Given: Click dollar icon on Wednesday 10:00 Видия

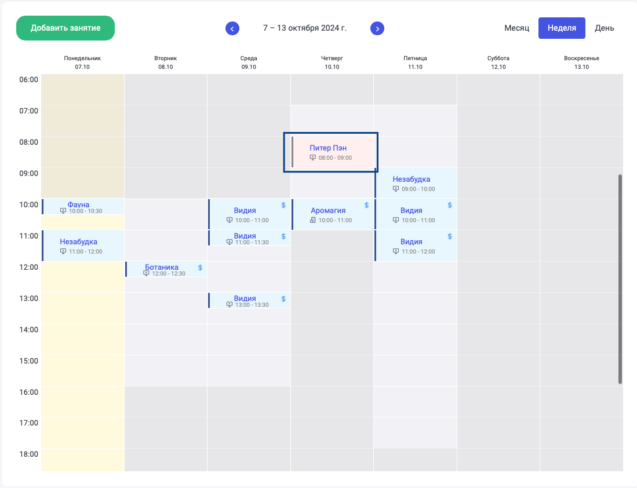Looking at the screenshot, I should (283, 205).
